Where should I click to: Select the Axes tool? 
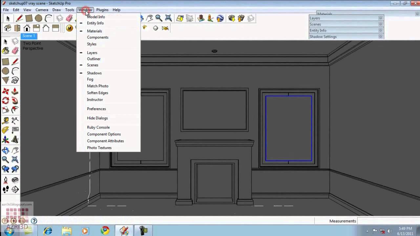(x=6, y=140)
